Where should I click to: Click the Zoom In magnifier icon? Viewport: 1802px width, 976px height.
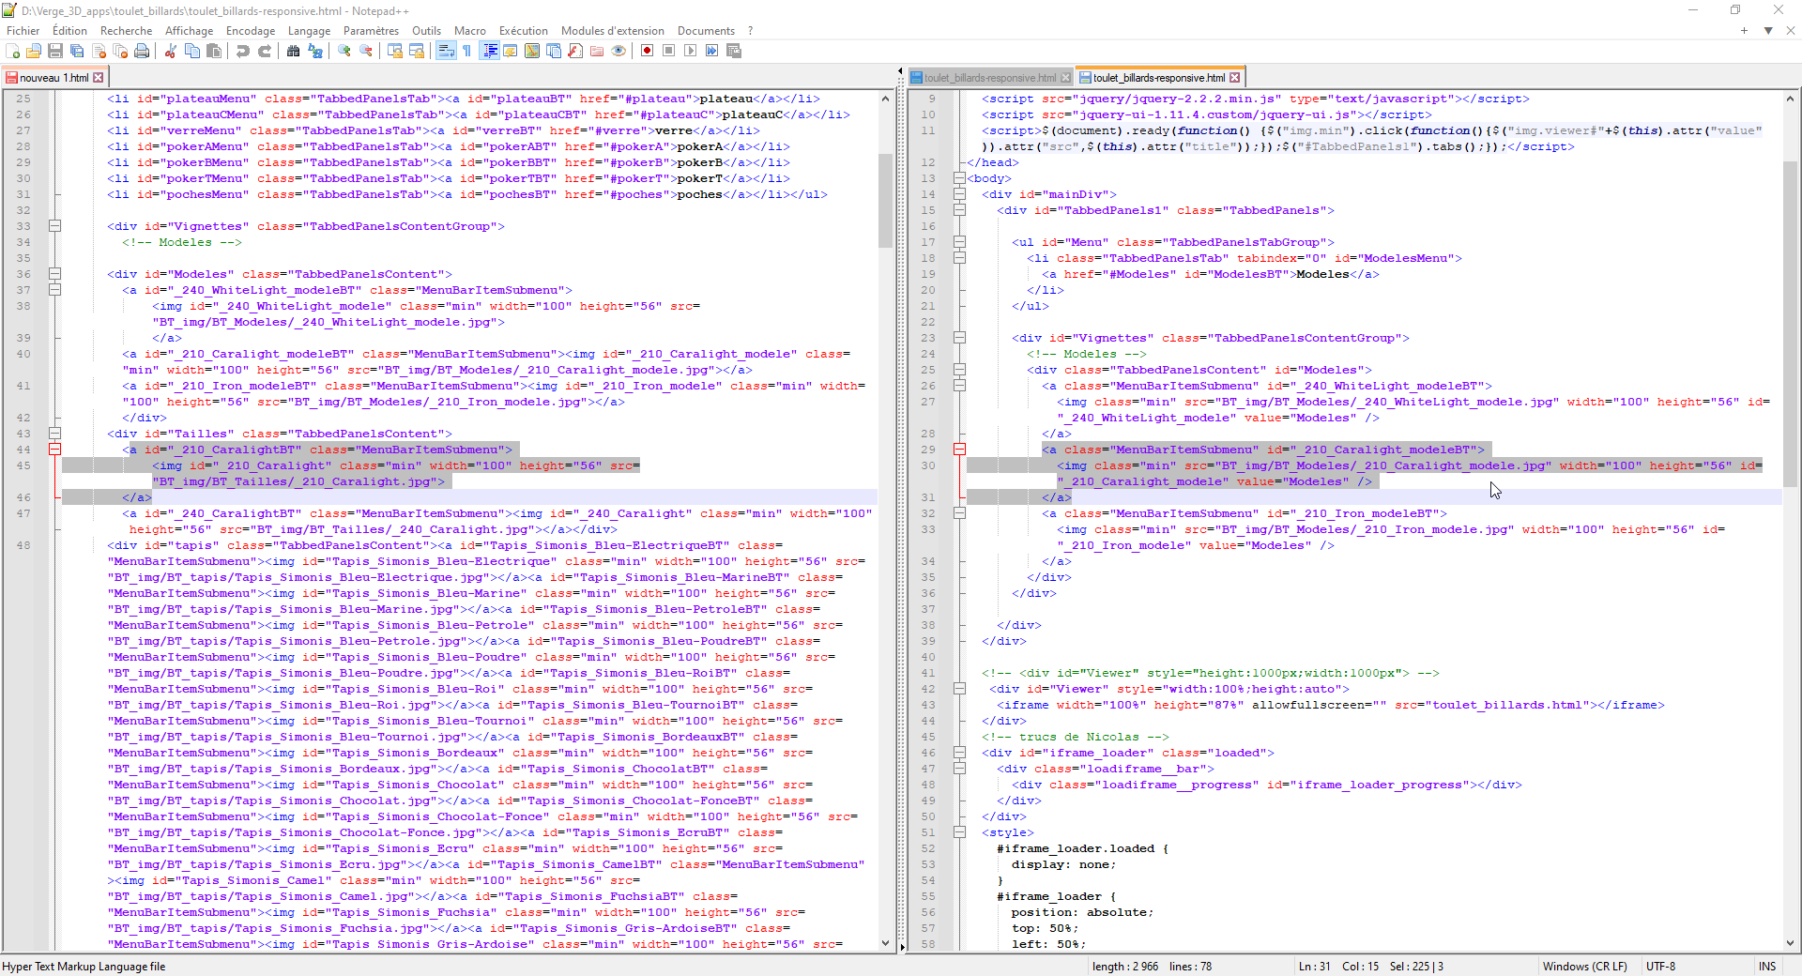(x=344, y=51)
